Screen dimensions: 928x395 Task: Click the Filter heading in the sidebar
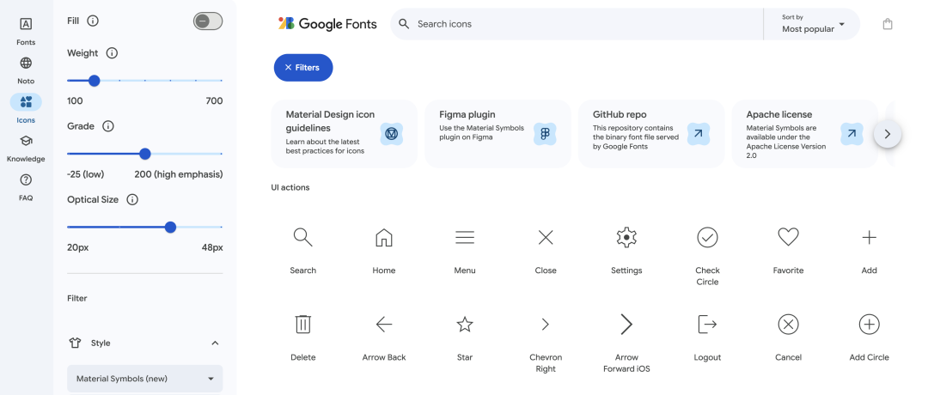click(77, 299)
